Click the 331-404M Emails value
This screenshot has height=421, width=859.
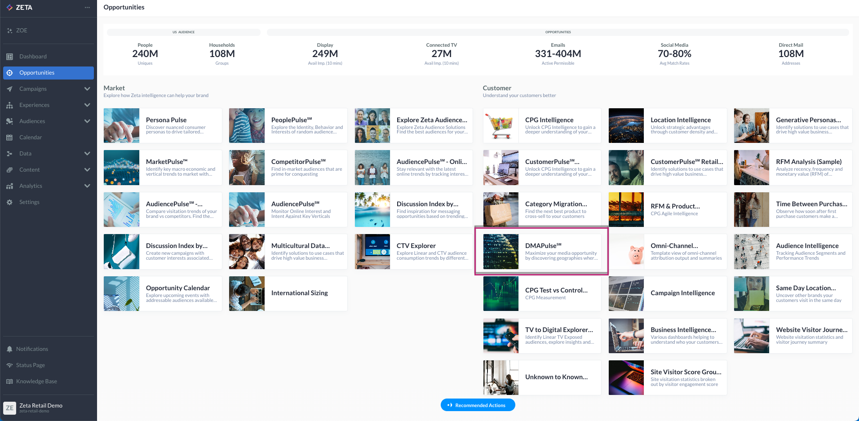click(558, 54)
